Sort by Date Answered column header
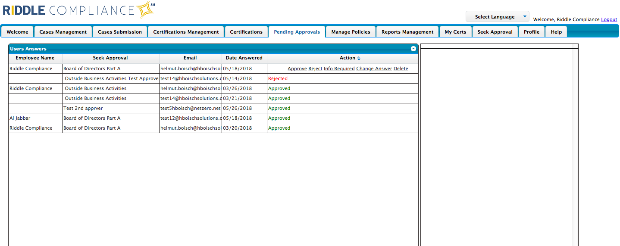This screenshot has height=246, width=620. click(x=244, y=58)
